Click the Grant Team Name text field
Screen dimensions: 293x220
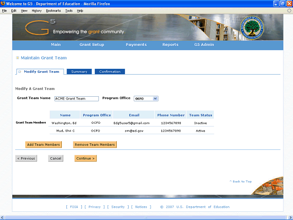click(76, 98)
